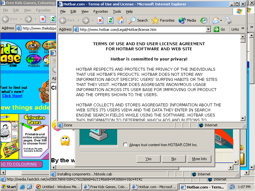Click the Start button on taskbar
255x191 pixels.
click(x=9, y=187)
